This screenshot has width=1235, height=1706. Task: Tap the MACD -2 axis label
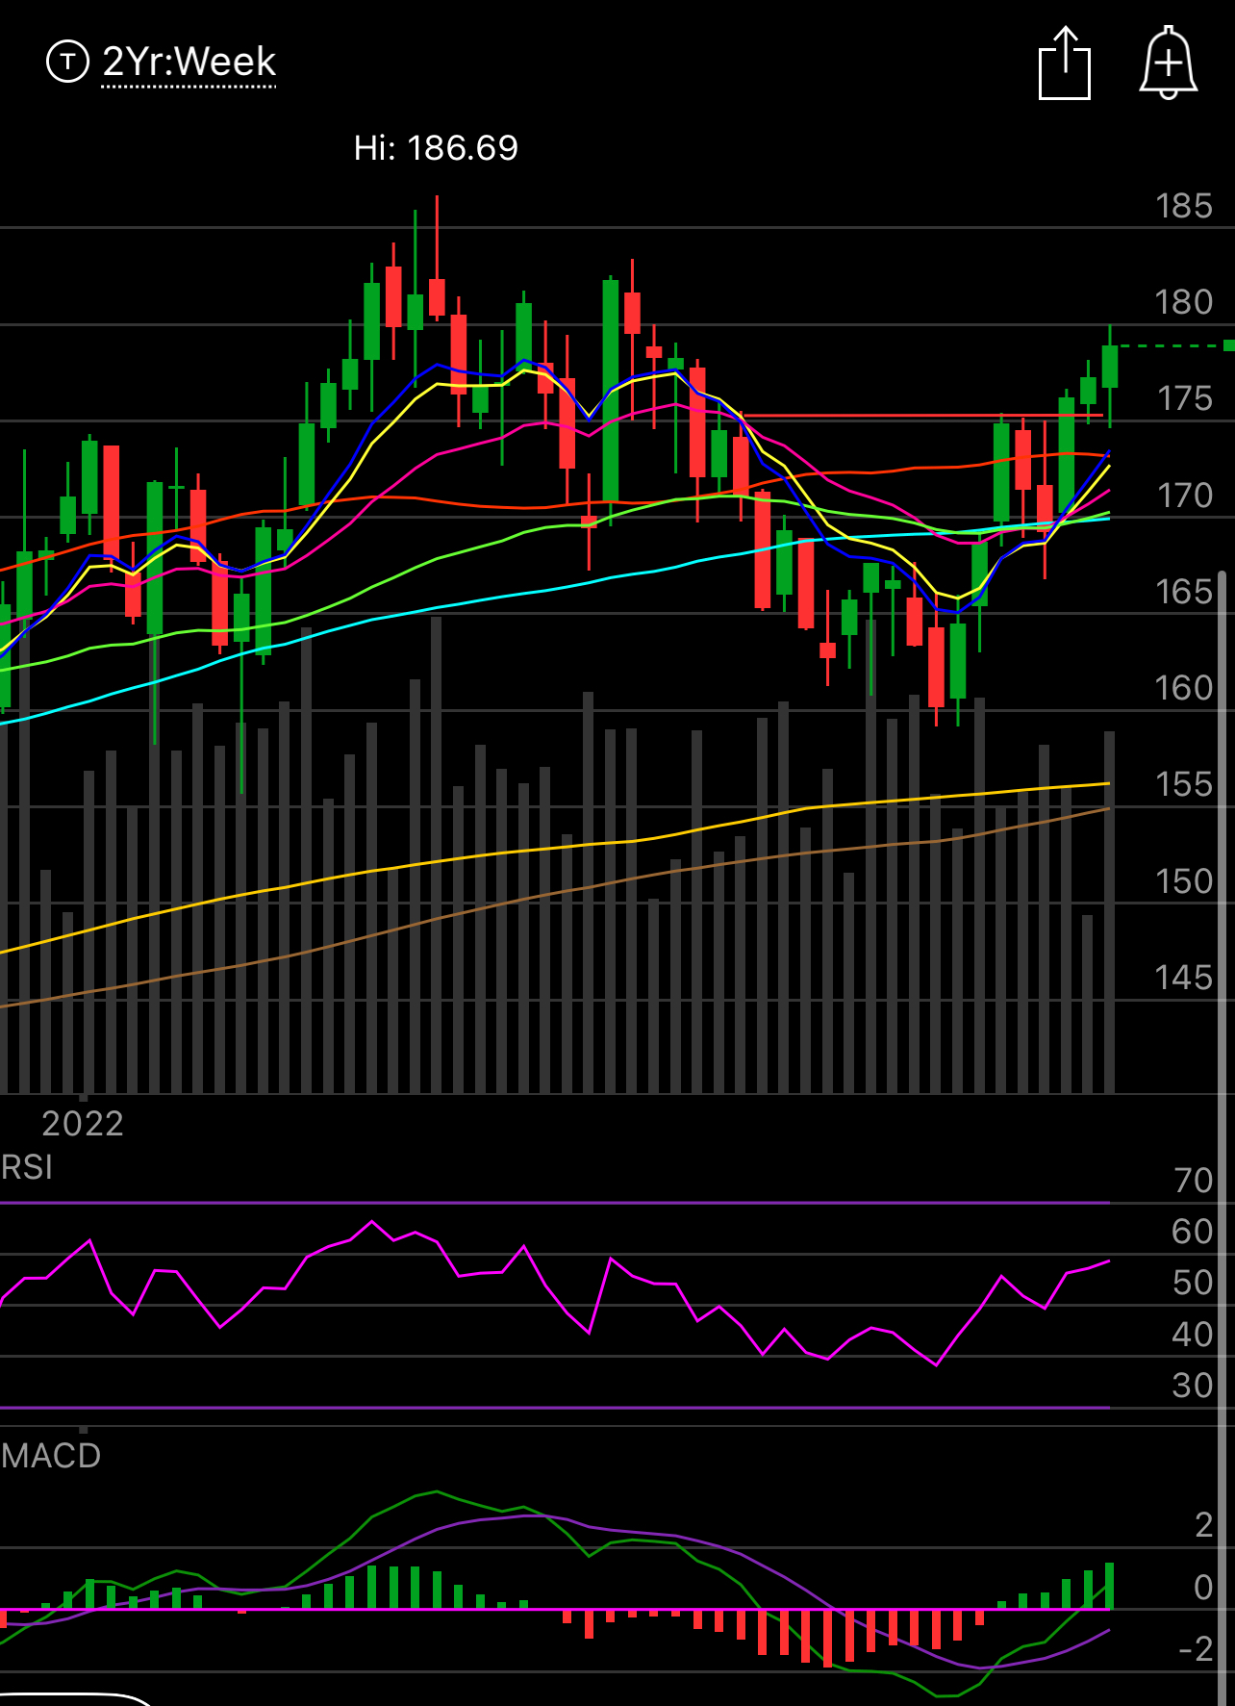click(1196, 1649)
